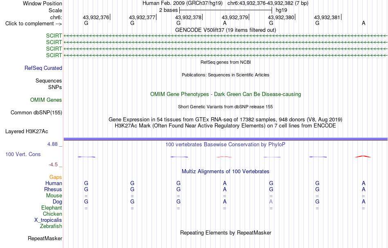Click the blue Layered H3K27Ac signal bar

coord(225,139)
